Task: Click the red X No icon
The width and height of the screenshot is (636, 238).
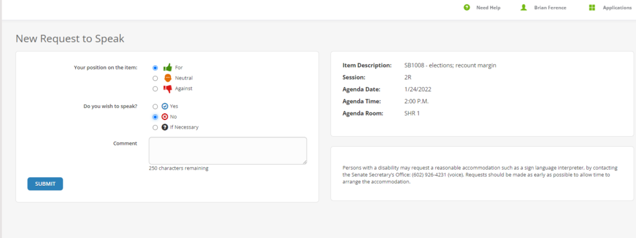Action: tap(165, 117)
